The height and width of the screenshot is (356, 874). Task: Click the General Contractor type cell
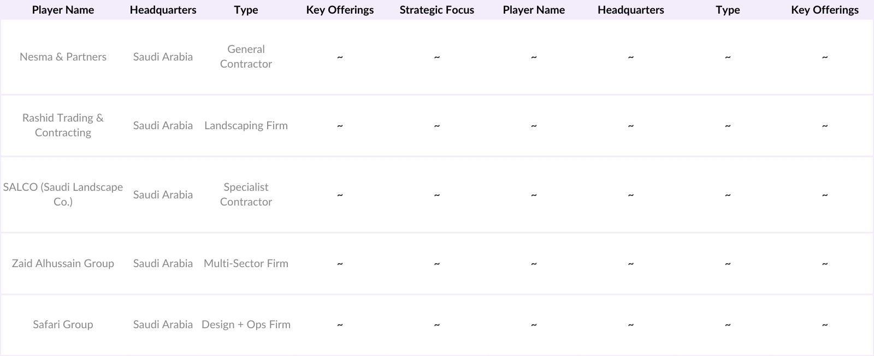[x=246, y=57]
